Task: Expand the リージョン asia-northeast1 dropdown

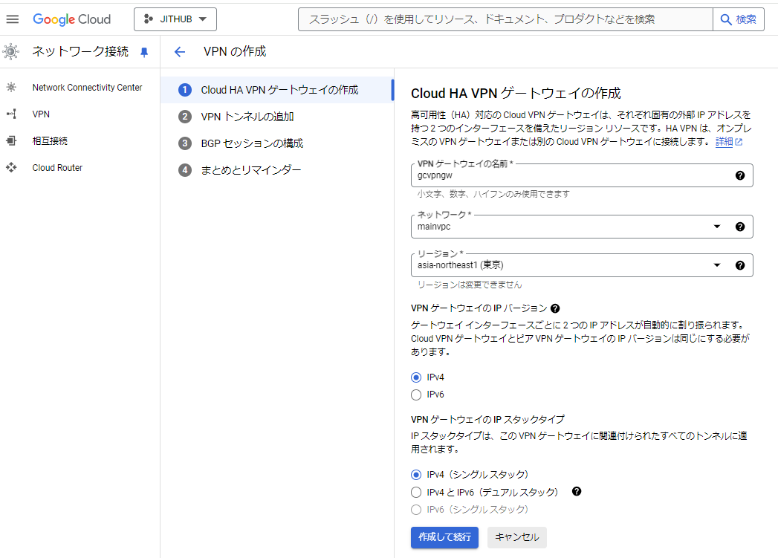Action: tap(716, 265)
